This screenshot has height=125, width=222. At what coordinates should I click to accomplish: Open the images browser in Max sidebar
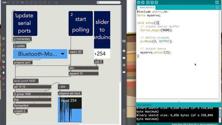[3, 61]
